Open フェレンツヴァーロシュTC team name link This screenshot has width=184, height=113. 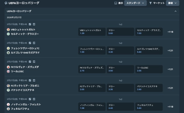pyautogui.click(x=25, y=48)
